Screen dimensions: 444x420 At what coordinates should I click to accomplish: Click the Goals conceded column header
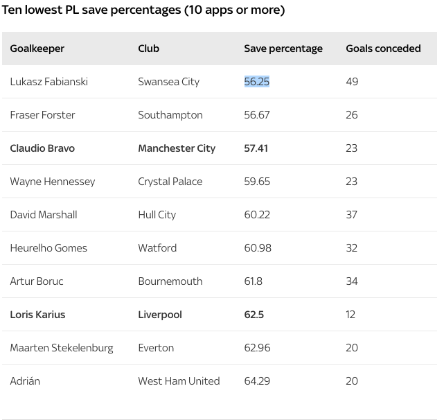[x=383, y=49]
